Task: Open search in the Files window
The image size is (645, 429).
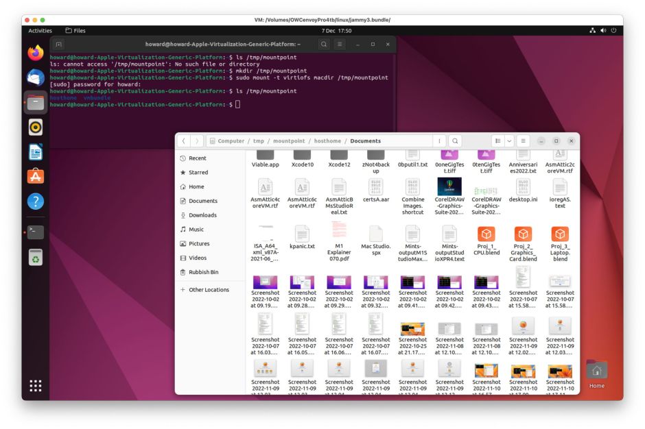Action: (x=455, y=141)
